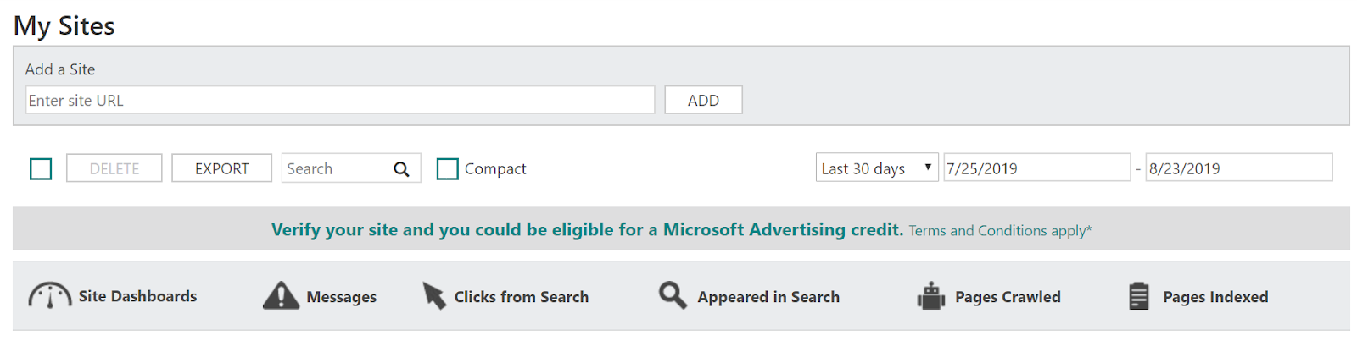Viewport: 1357px width, 352px height.
Task: Click the Enter site URL field
Action: (x=339, y=100)
